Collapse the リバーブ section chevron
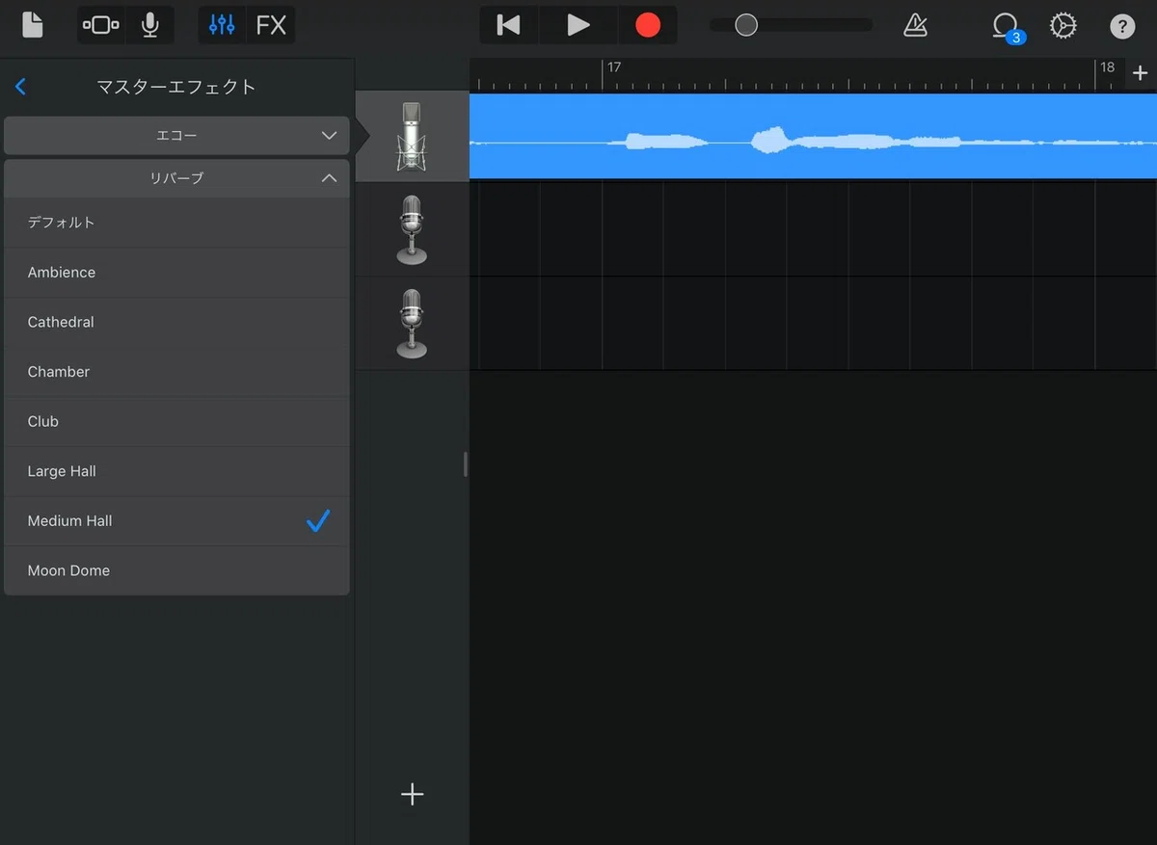This screenshot has width=1157, height=845. (x=329, y=178)
